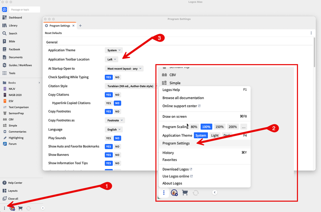Open the Citation Style dropdown

coord(131,86)
